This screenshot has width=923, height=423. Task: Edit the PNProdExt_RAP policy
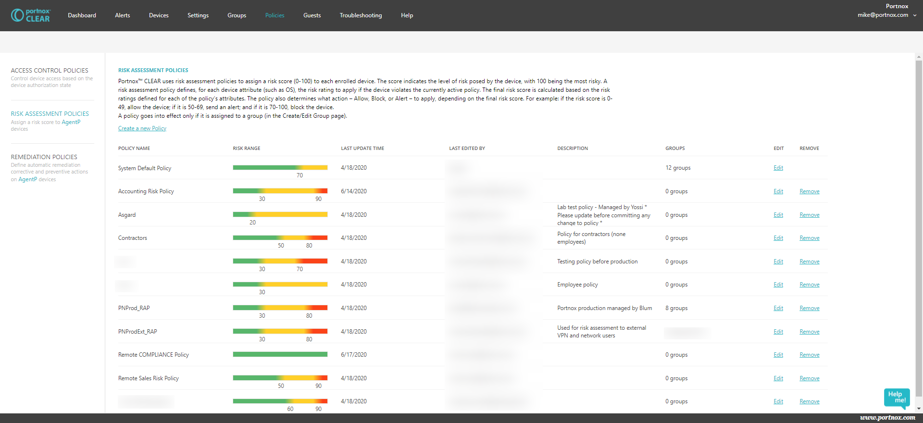click(x=778, y=332)
